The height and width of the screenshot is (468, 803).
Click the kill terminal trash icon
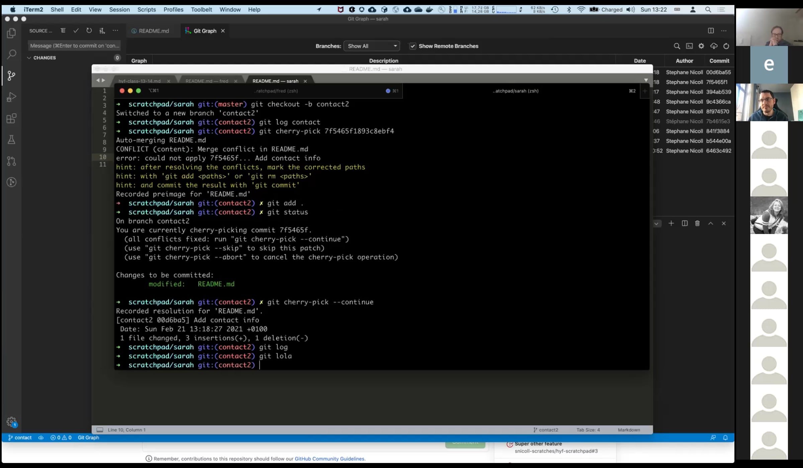697,223
